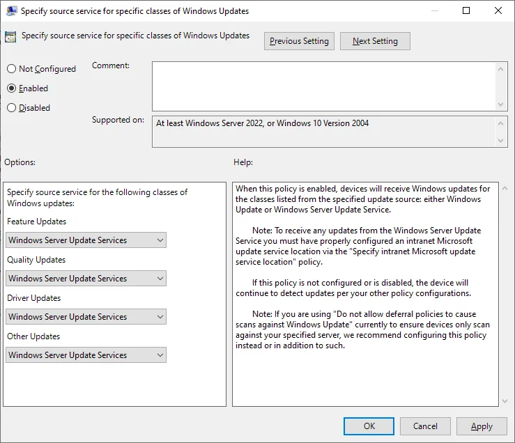The image size is (515, 443).
Task: Click the Feature Updates label
Action: pyautogui.click(x=36, y=221)
